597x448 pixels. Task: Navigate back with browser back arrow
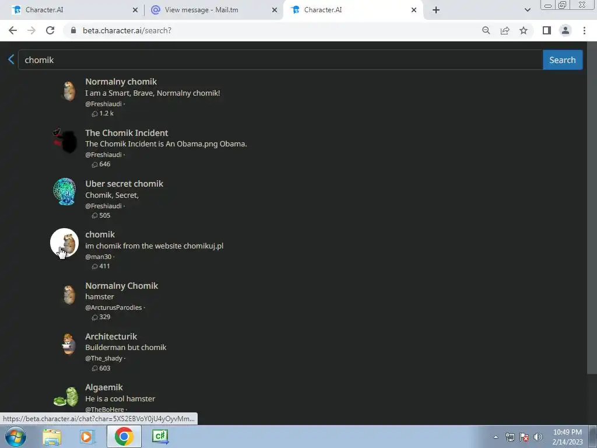click(13, 30)
